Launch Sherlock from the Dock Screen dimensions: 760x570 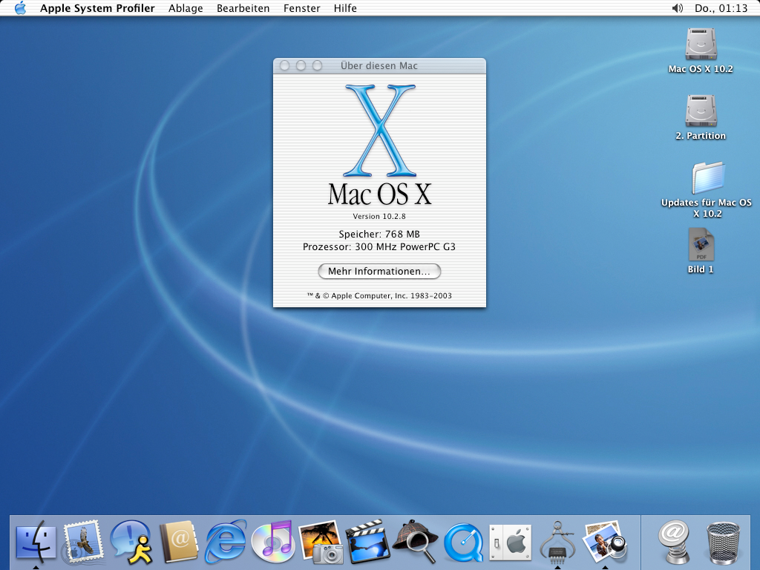(416, 542)
